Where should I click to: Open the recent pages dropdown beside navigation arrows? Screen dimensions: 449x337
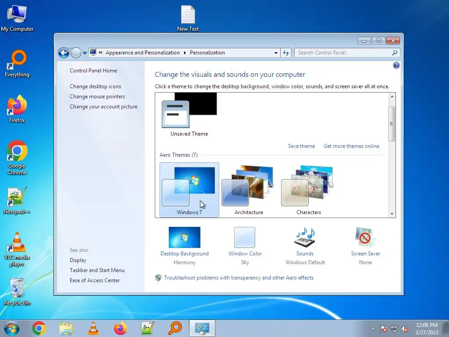click(85, 53)
